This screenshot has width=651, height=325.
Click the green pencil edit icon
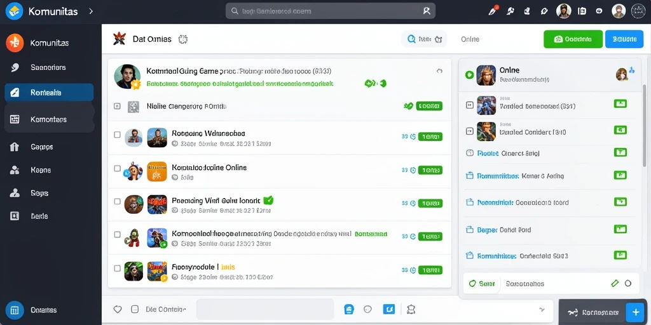(x=615, y=284)
